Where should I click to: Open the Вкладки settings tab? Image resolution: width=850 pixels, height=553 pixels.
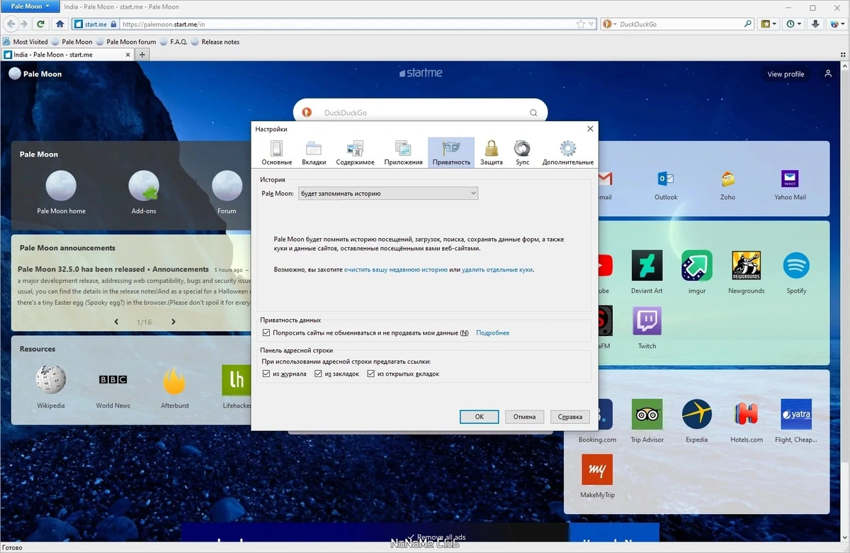(x=314, y=152)
